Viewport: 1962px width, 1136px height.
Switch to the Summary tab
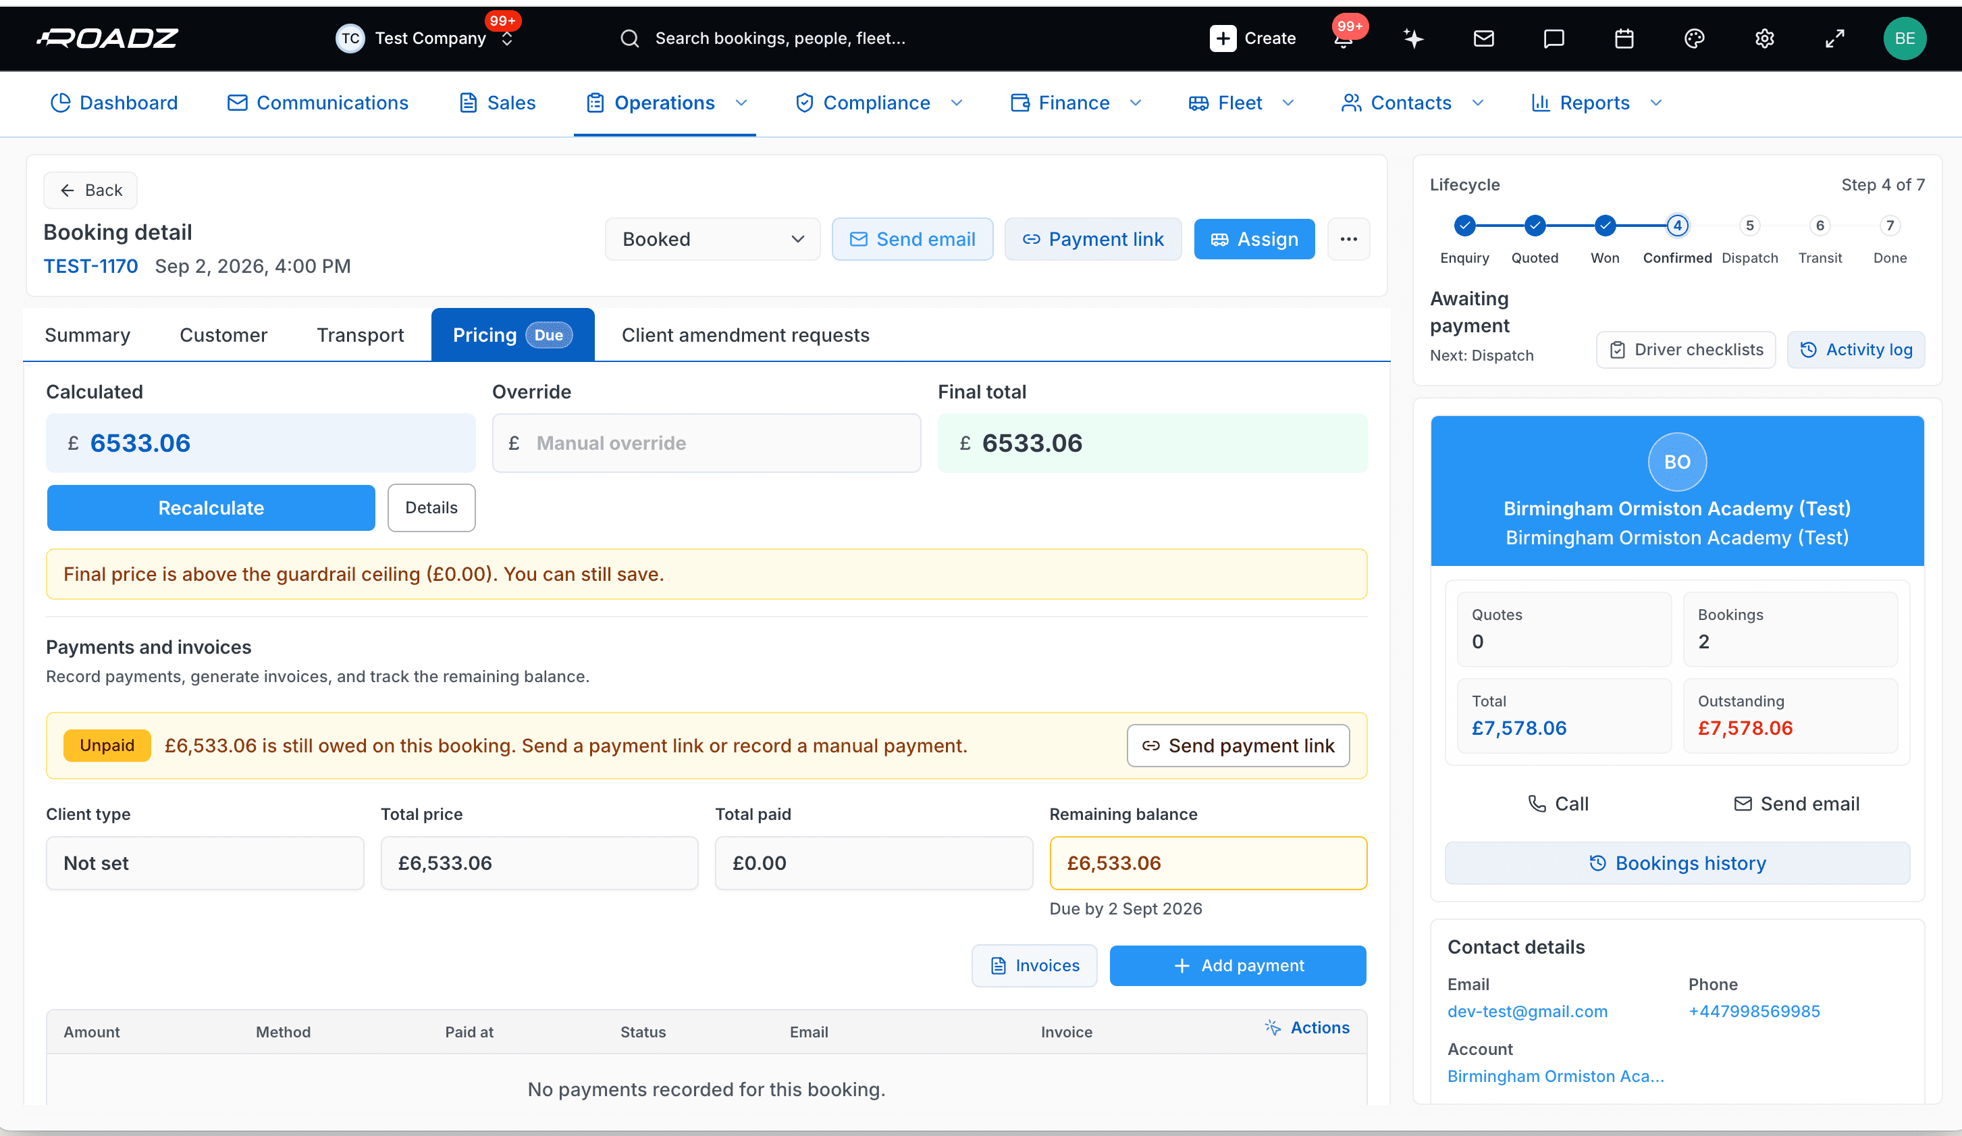coord(87,335)
